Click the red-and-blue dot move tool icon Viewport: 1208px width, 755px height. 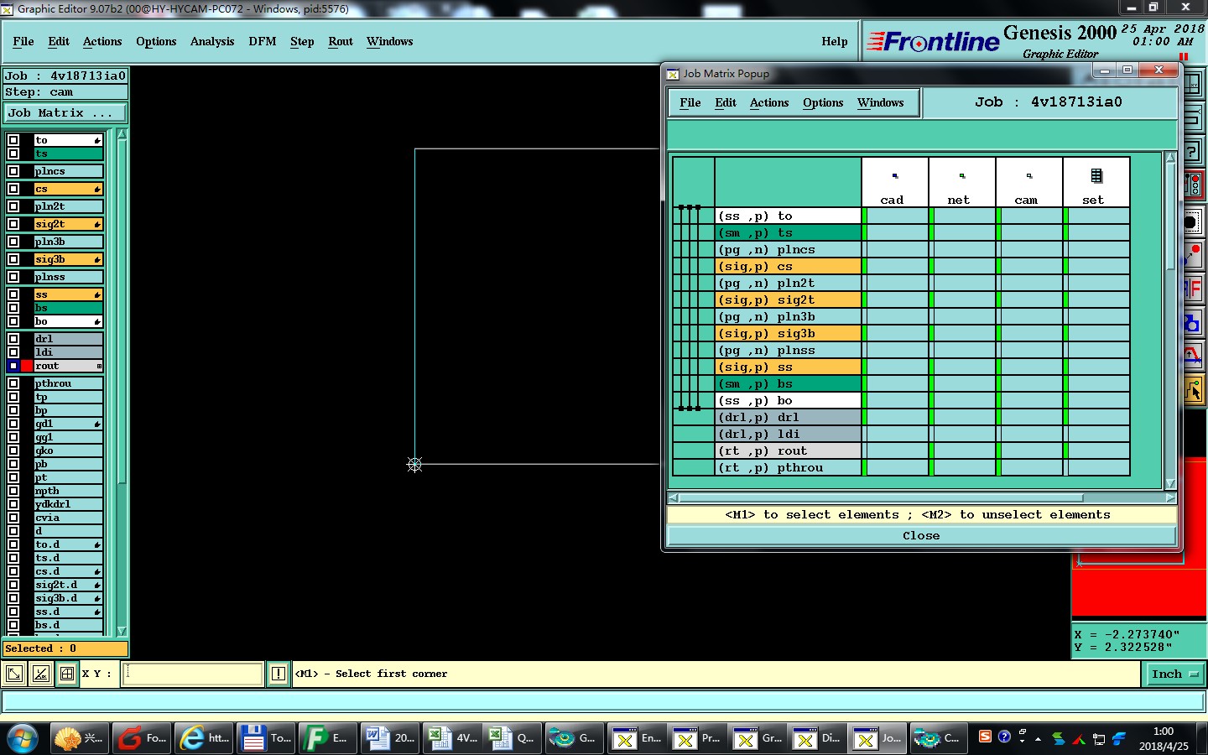pos(1193,256)
